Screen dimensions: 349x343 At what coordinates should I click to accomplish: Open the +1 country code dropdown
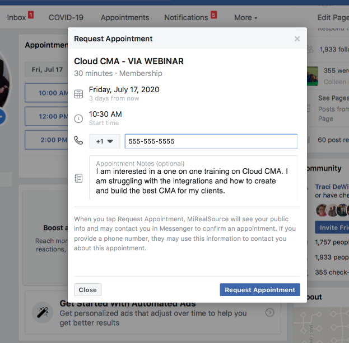105,141
